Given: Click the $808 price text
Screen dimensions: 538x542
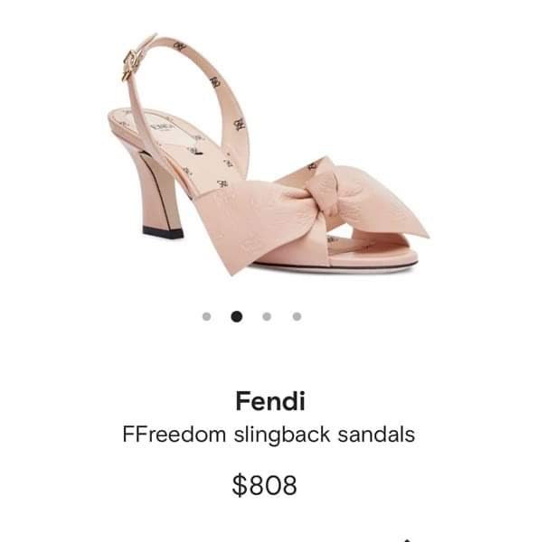Looking at the screenshot, I should pos(264,485).
